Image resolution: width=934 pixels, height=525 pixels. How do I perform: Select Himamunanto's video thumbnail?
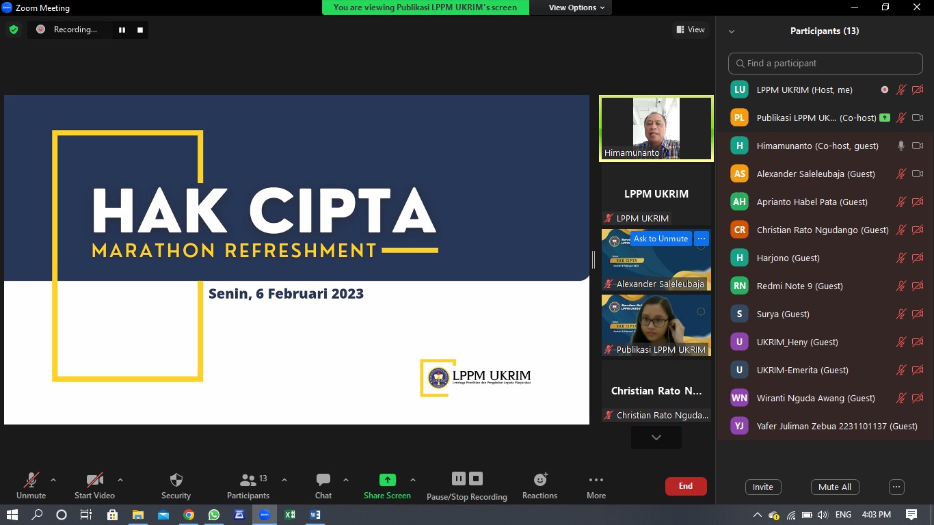click(x=656, y=129)
